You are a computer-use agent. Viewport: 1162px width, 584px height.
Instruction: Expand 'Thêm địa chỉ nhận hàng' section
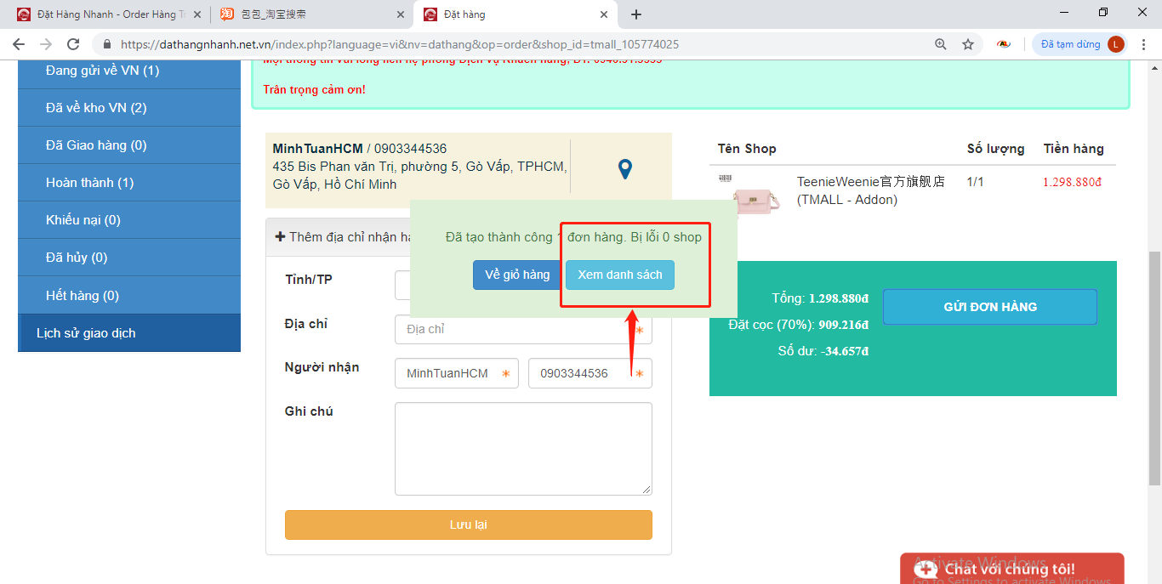(340, 237)
